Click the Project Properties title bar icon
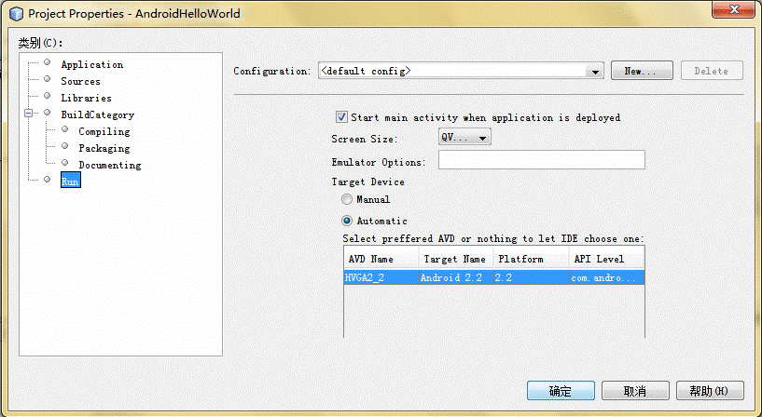 click(17, 14)
